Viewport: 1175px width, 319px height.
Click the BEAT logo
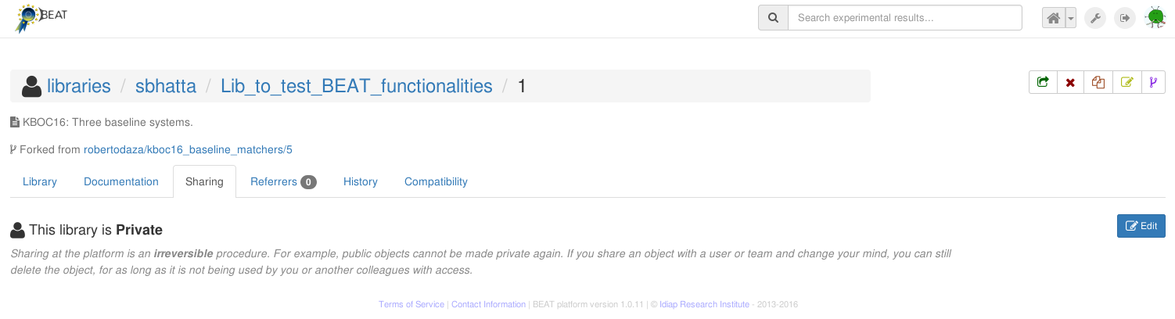coord(41,17)
